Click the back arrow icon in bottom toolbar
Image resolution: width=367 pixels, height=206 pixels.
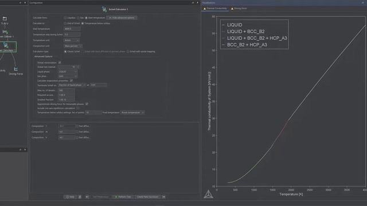click(x=87, y=197)
